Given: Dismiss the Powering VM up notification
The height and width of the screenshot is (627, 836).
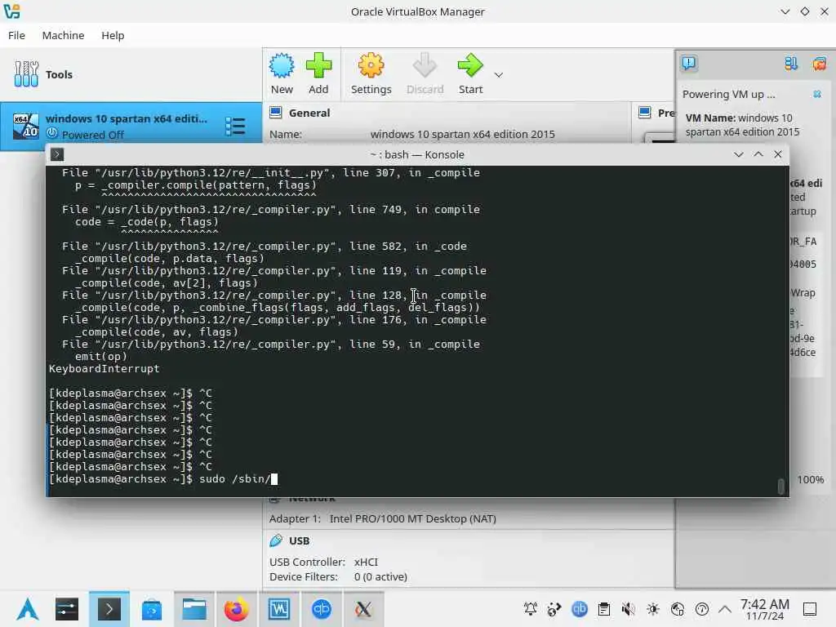Looking at the screenshot, I should [x=816, y=95].
